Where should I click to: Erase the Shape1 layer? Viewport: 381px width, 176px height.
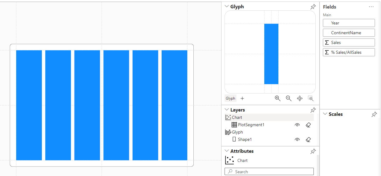[308, 140]
